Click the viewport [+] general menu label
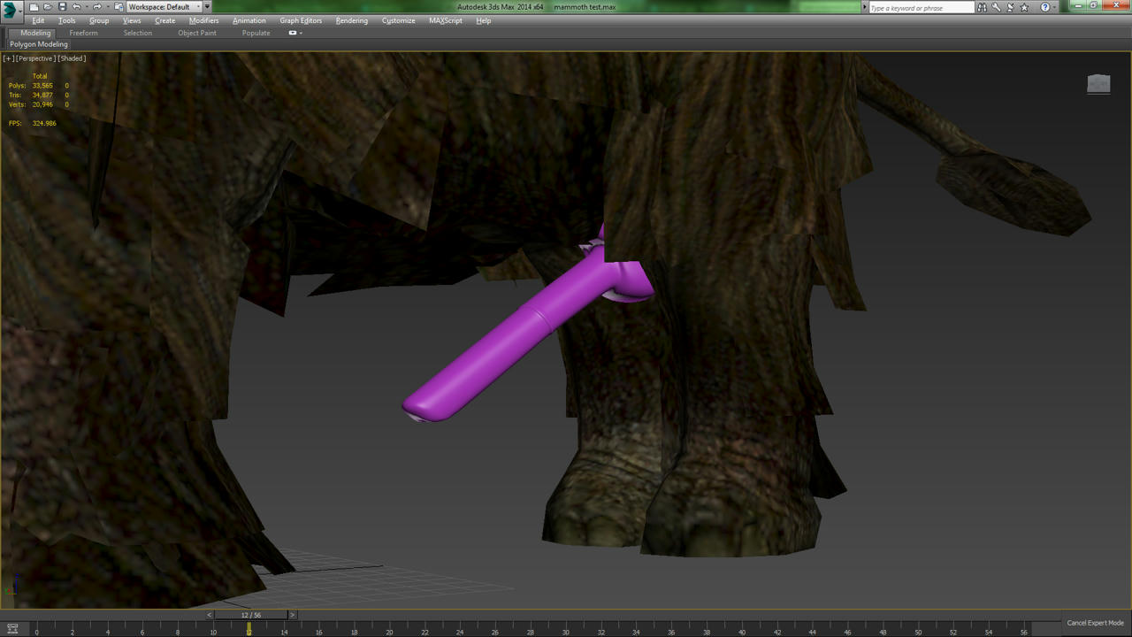This screenshot has width=1132, height=637. pos(8,58)
